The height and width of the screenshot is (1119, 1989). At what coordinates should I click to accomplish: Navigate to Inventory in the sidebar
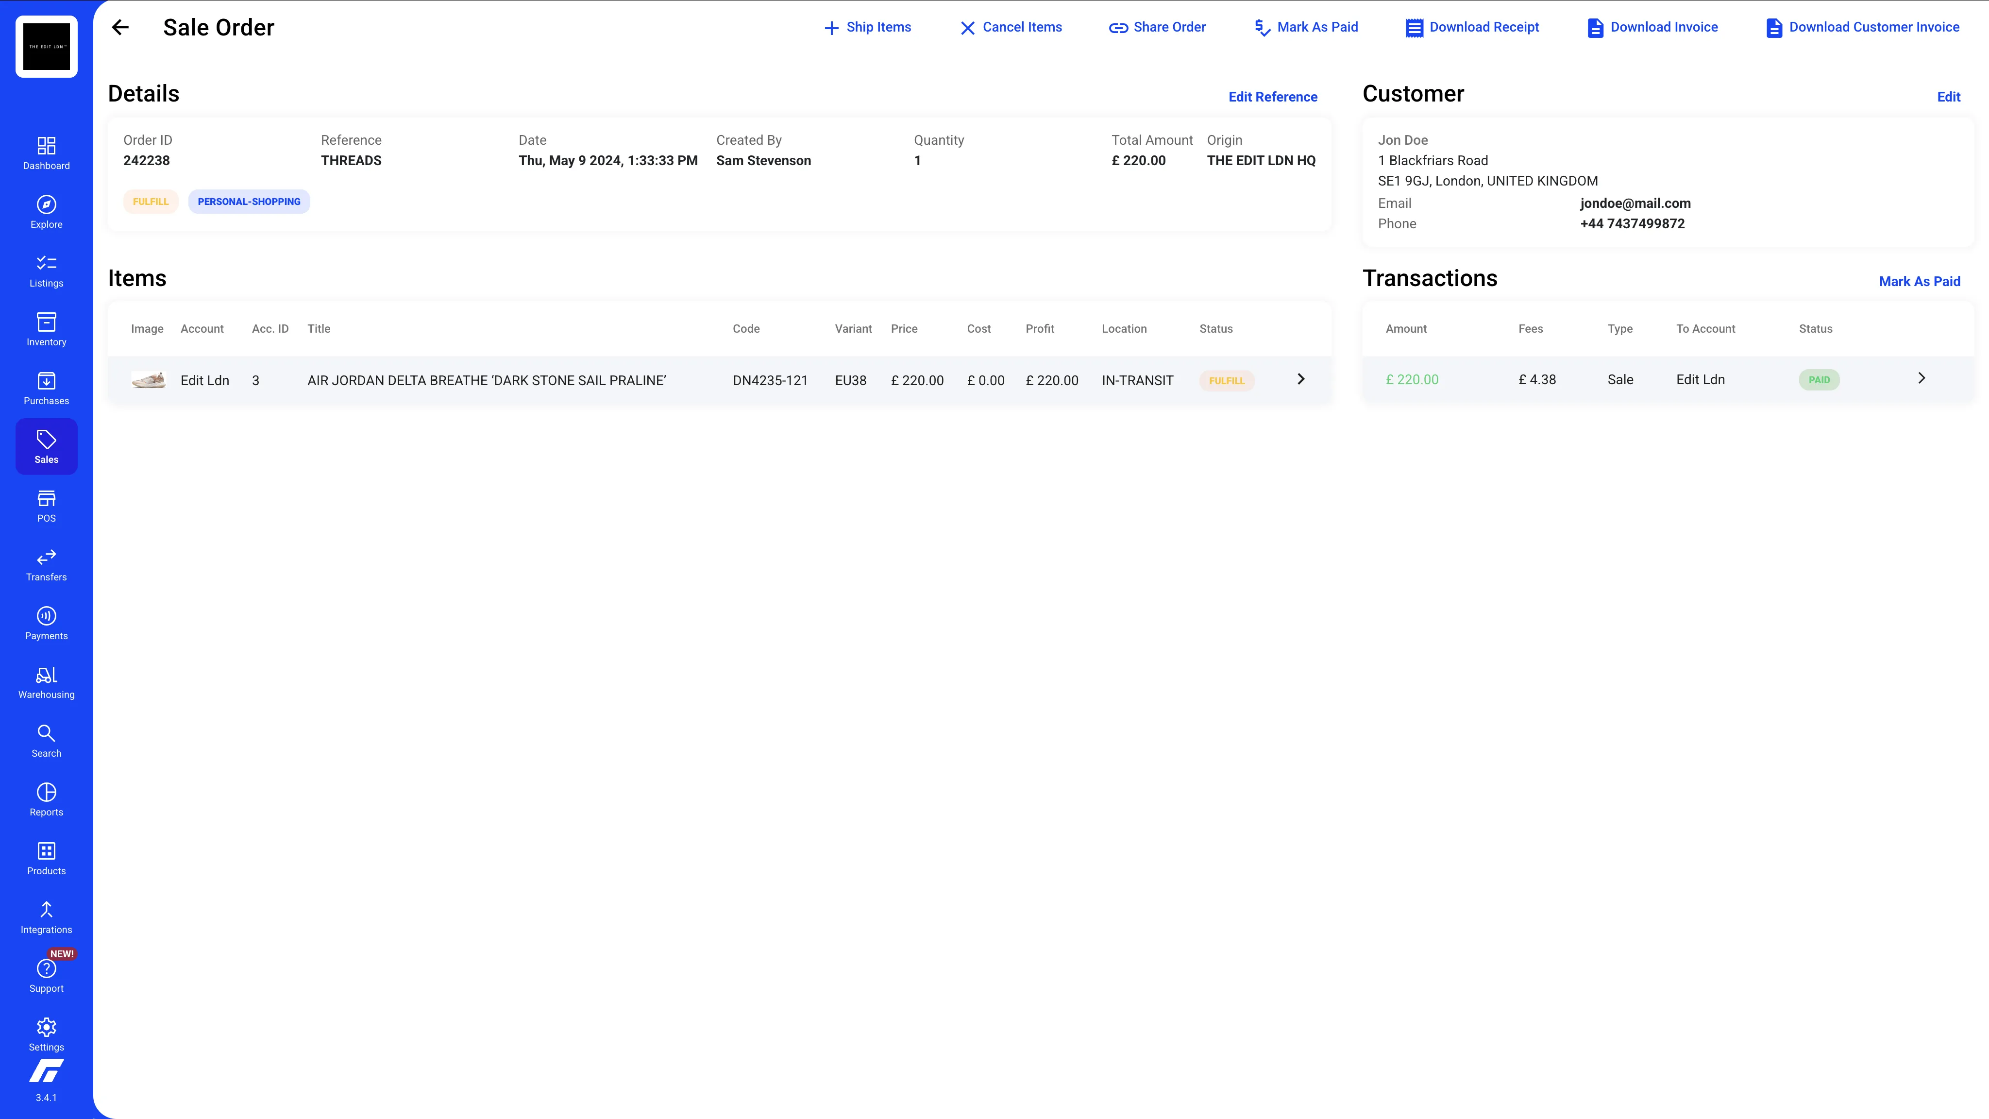click(x=46, y=327)
